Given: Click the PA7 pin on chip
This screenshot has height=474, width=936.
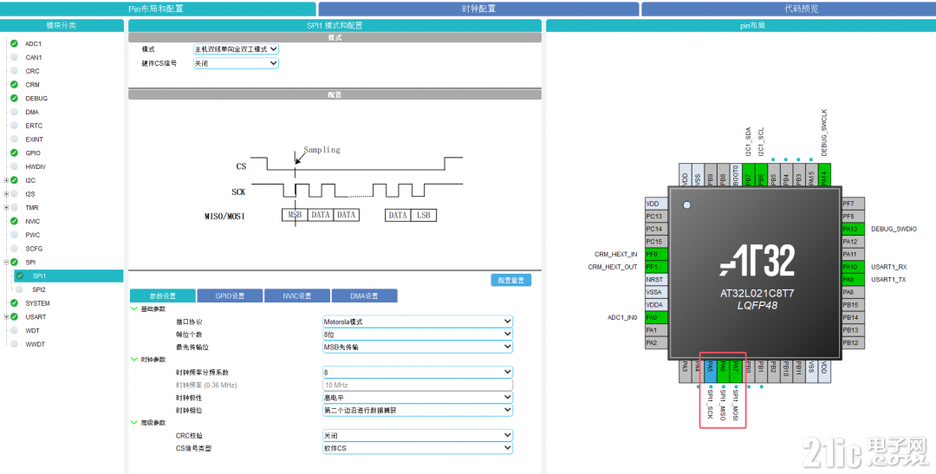Looking at the screenshot, I should pos(736,372).
